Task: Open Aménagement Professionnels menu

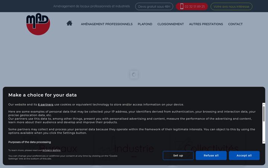Action: (107, 24)
